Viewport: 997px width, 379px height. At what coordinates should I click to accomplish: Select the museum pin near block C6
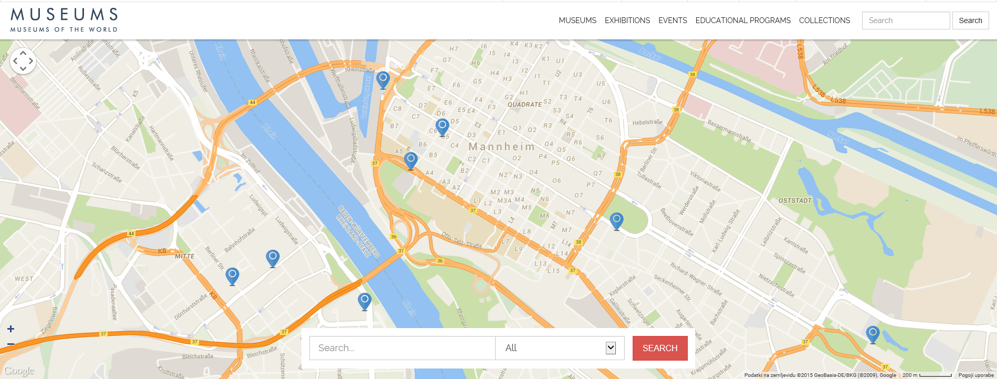click(443, 127)
